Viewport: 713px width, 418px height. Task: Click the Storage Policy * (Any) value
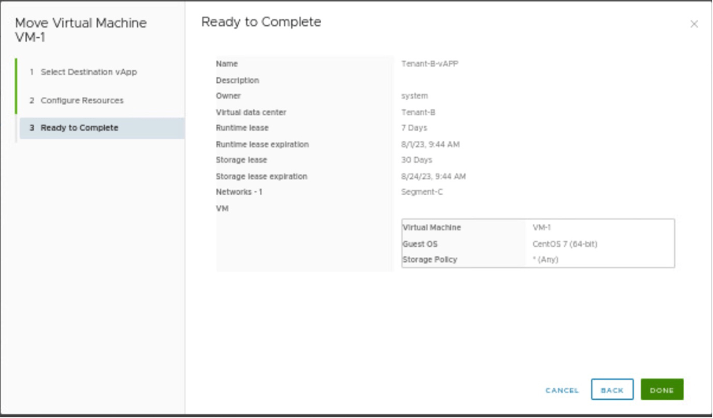click(x=545, y=259)
